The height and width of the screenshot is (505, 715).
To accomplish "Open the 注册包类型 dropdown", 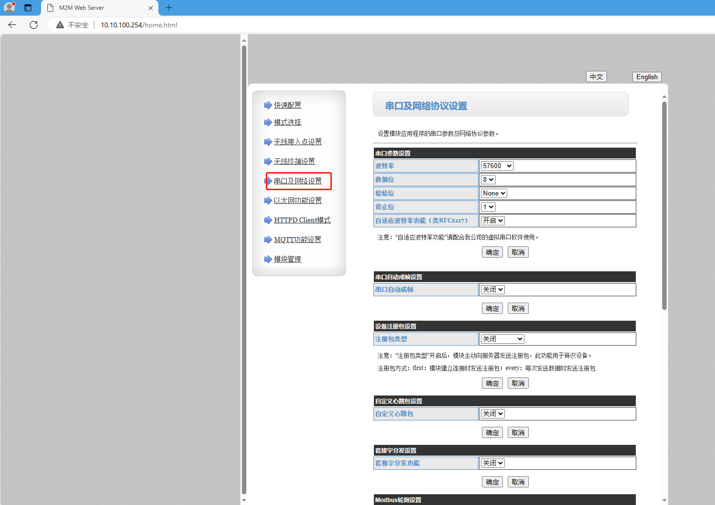I will tap(502, 339).
